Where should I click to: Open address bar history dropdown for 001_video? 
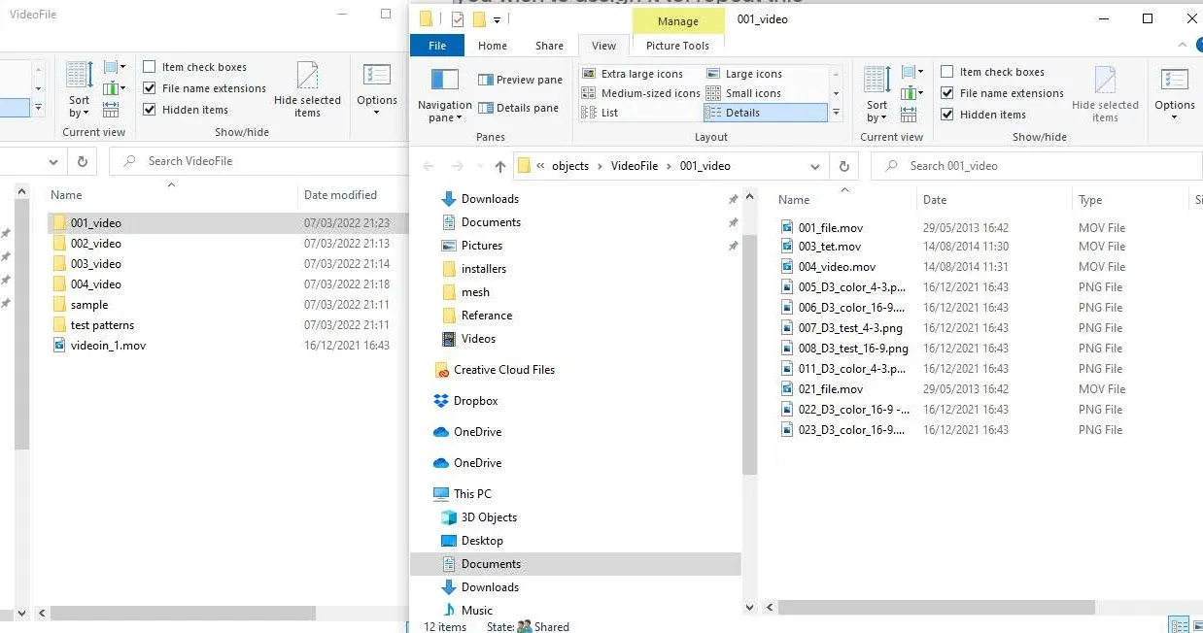(815, 166)
